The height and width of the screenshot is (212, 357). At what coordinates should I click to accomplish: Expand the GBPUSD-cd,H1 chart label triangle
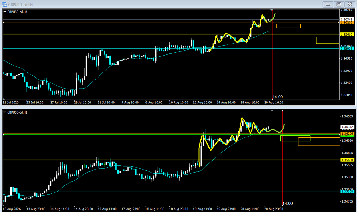[5, 112]
